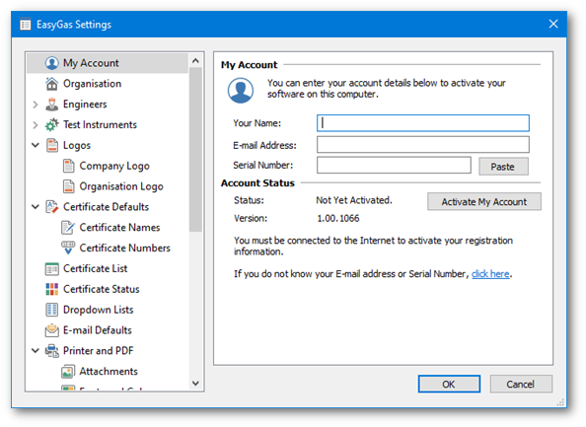Click the version value 1.00.1066
This screenshot has height=427, width=586.
[x=338, y=219]
